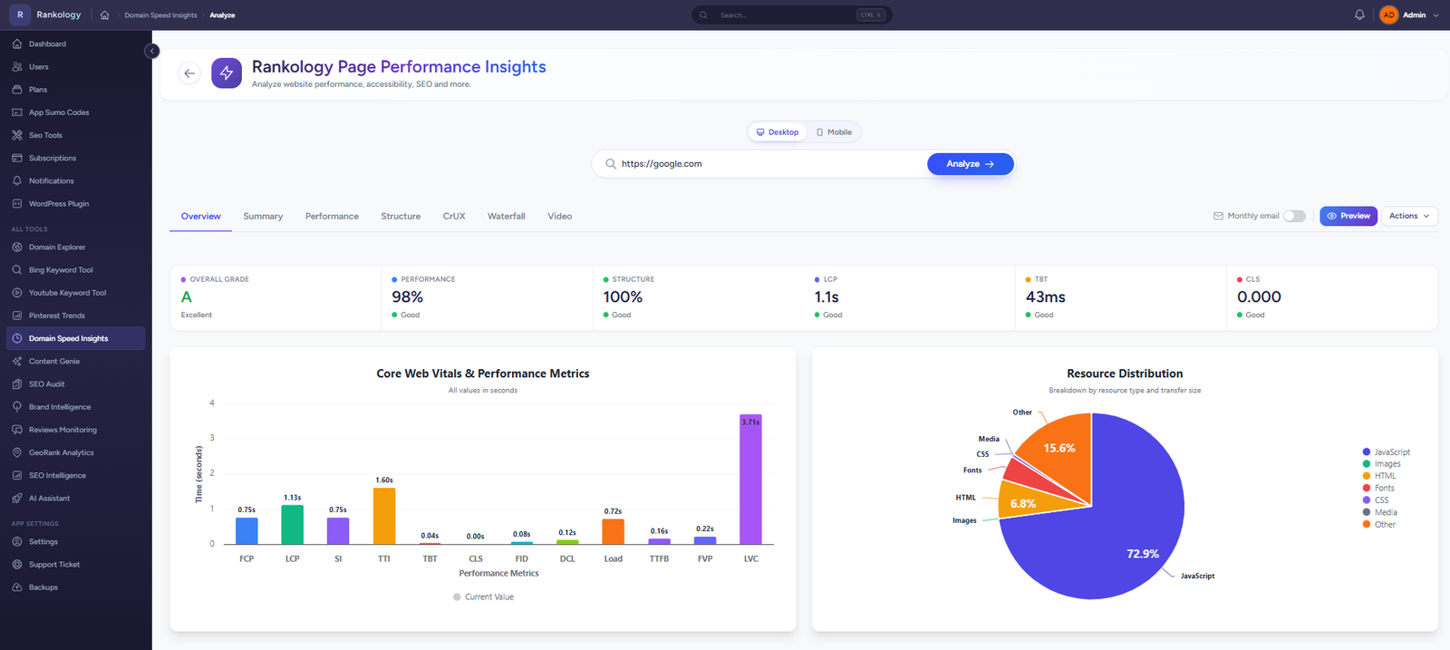Click the LCP green bar in chart
This screenshot has width=1450, height=650.
pyautogui.click(x=293, y=525)
